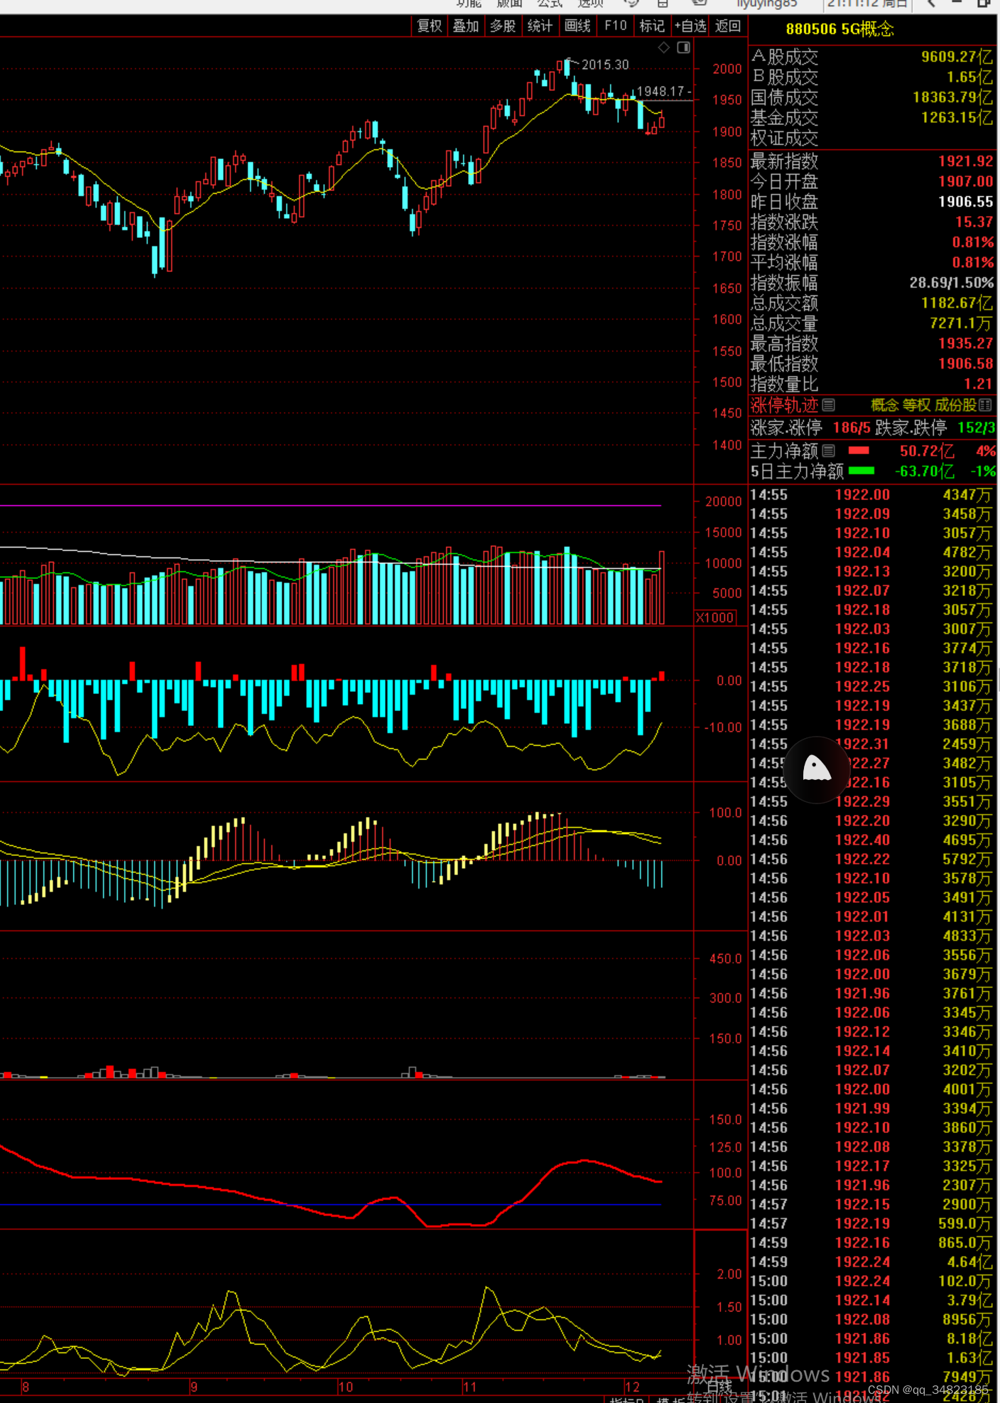Click the 复权 toolbar button
Viewport: 1000px width, 1403px height.
coord(430,26)
